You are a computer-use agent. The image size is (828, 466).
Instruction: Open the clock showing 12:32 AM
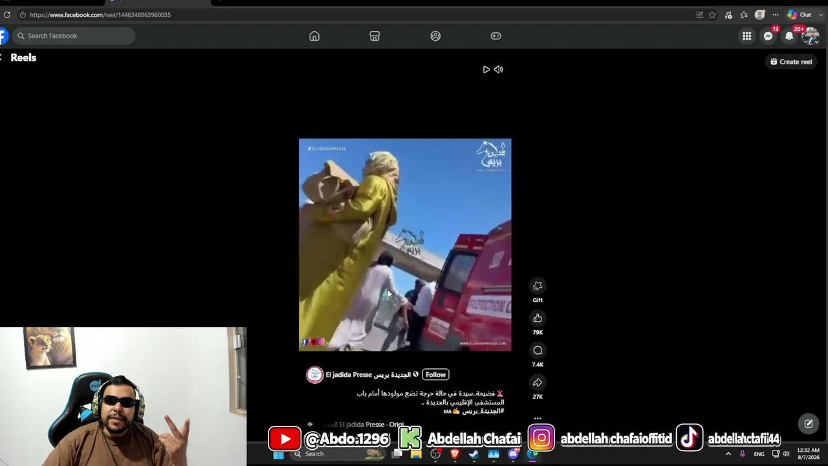809,454
